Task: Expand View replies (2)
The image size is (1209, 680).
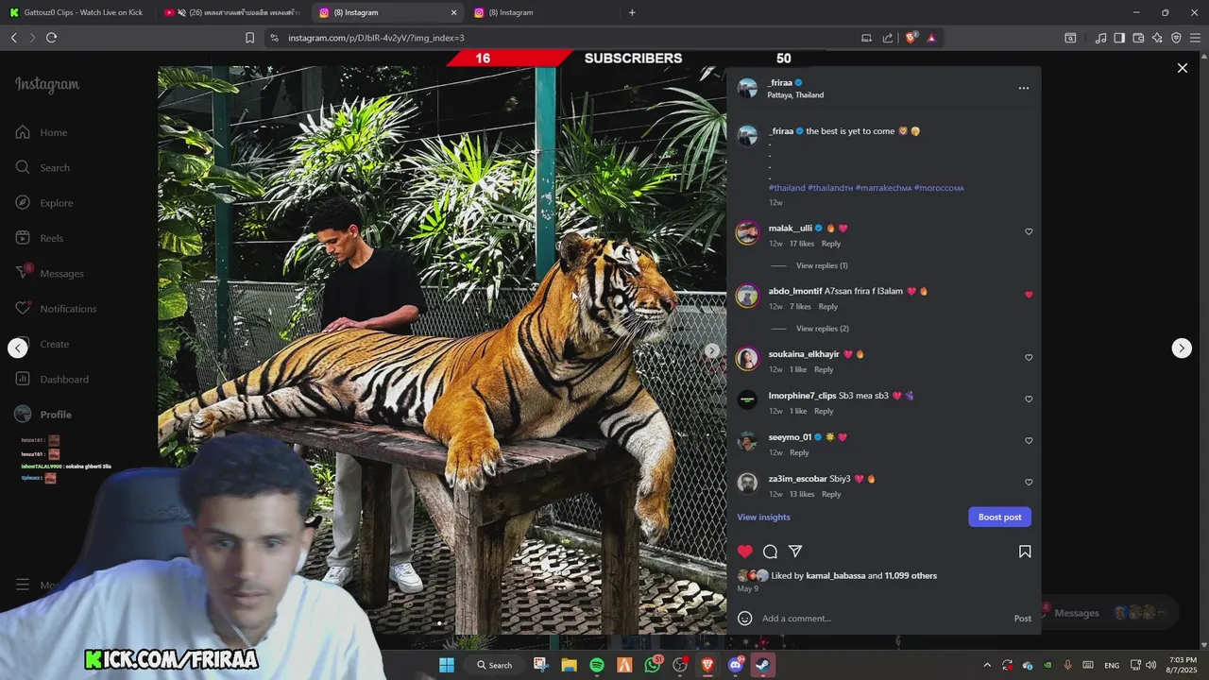Action: click(822, 329)
